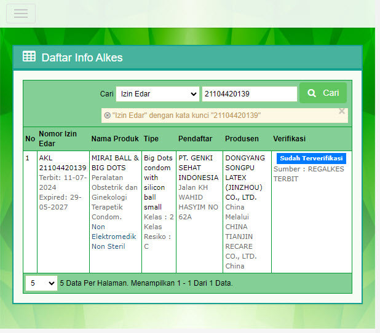Image resolution: width=380 pixels, height=333 pixels.
Task: Dismiss the search keyword alert with X
Action: coord(342,111)
